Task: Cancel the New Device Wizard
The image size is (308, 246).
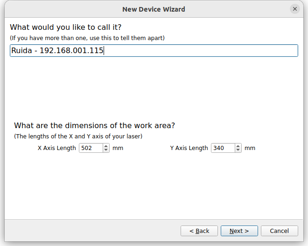Action: [x=280, y=231]
